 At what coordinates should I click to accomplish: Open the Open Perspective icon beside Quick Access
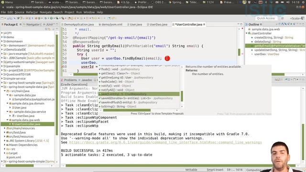point(283,18)
